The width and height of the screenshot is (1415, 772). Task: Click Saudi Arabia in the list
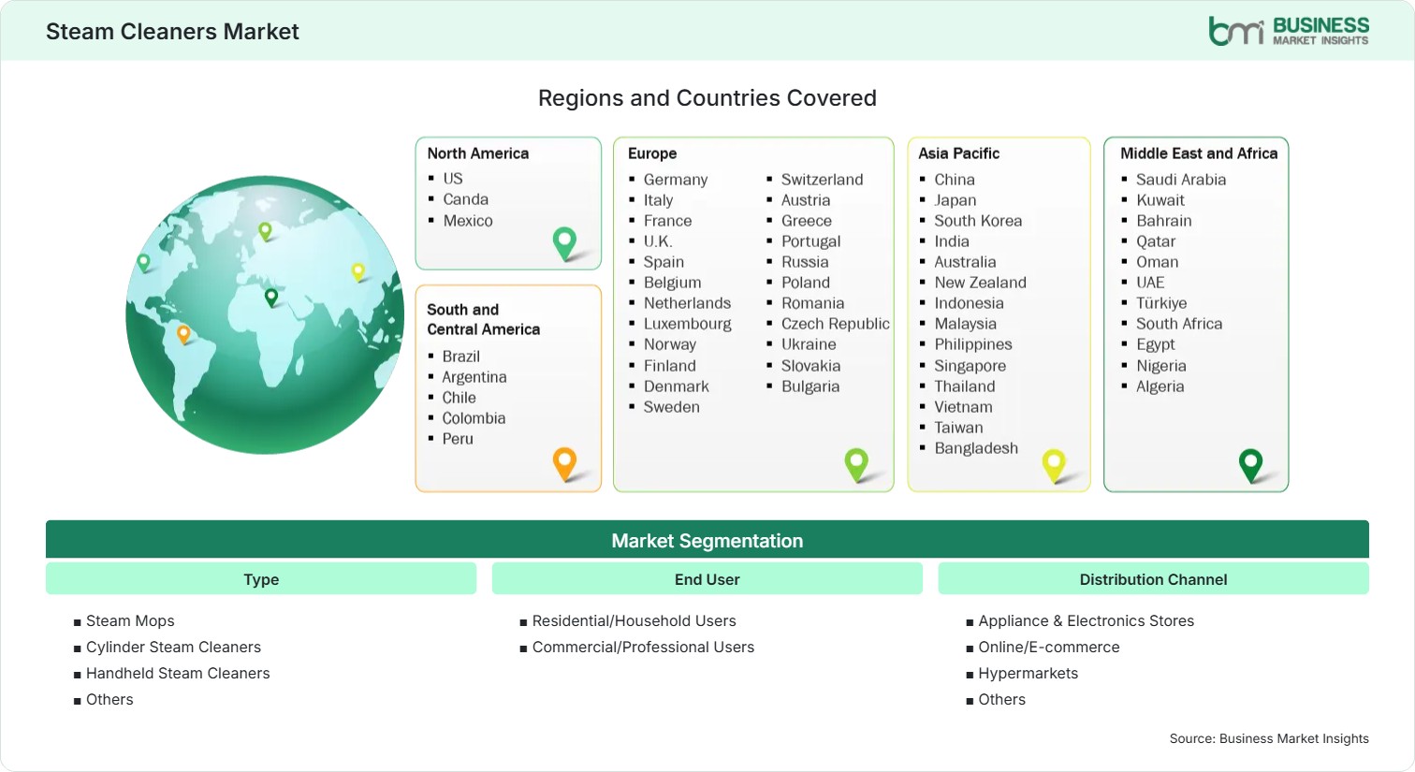[1181, 180]
